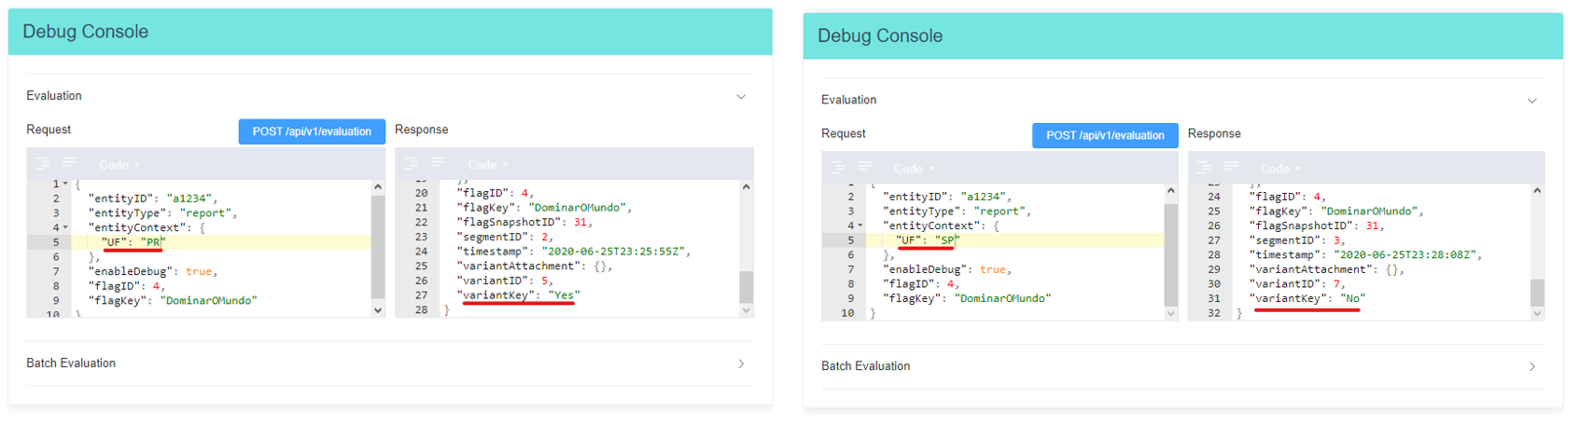
Task: Click the format JSON icon in the Yes response editor
Action: (x=411, y=164)
